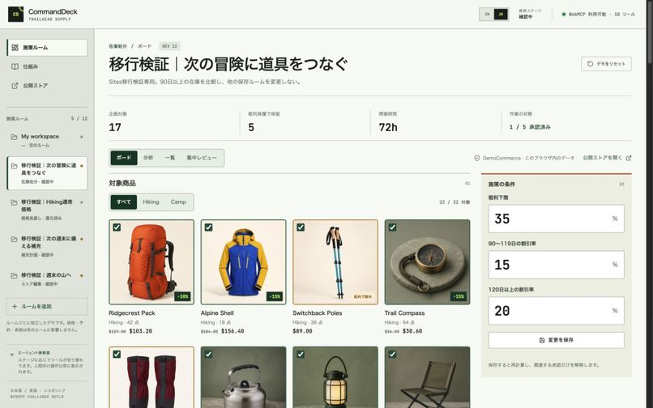Click the save icon in 変更を保存 button
The height and width of the screenshot is (408, 653).
coord(542,340)
